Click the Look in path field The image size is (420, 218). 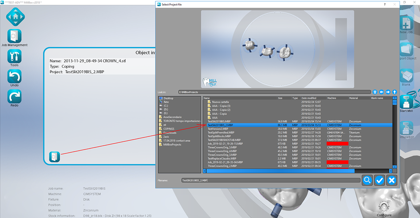pos(274,92)
